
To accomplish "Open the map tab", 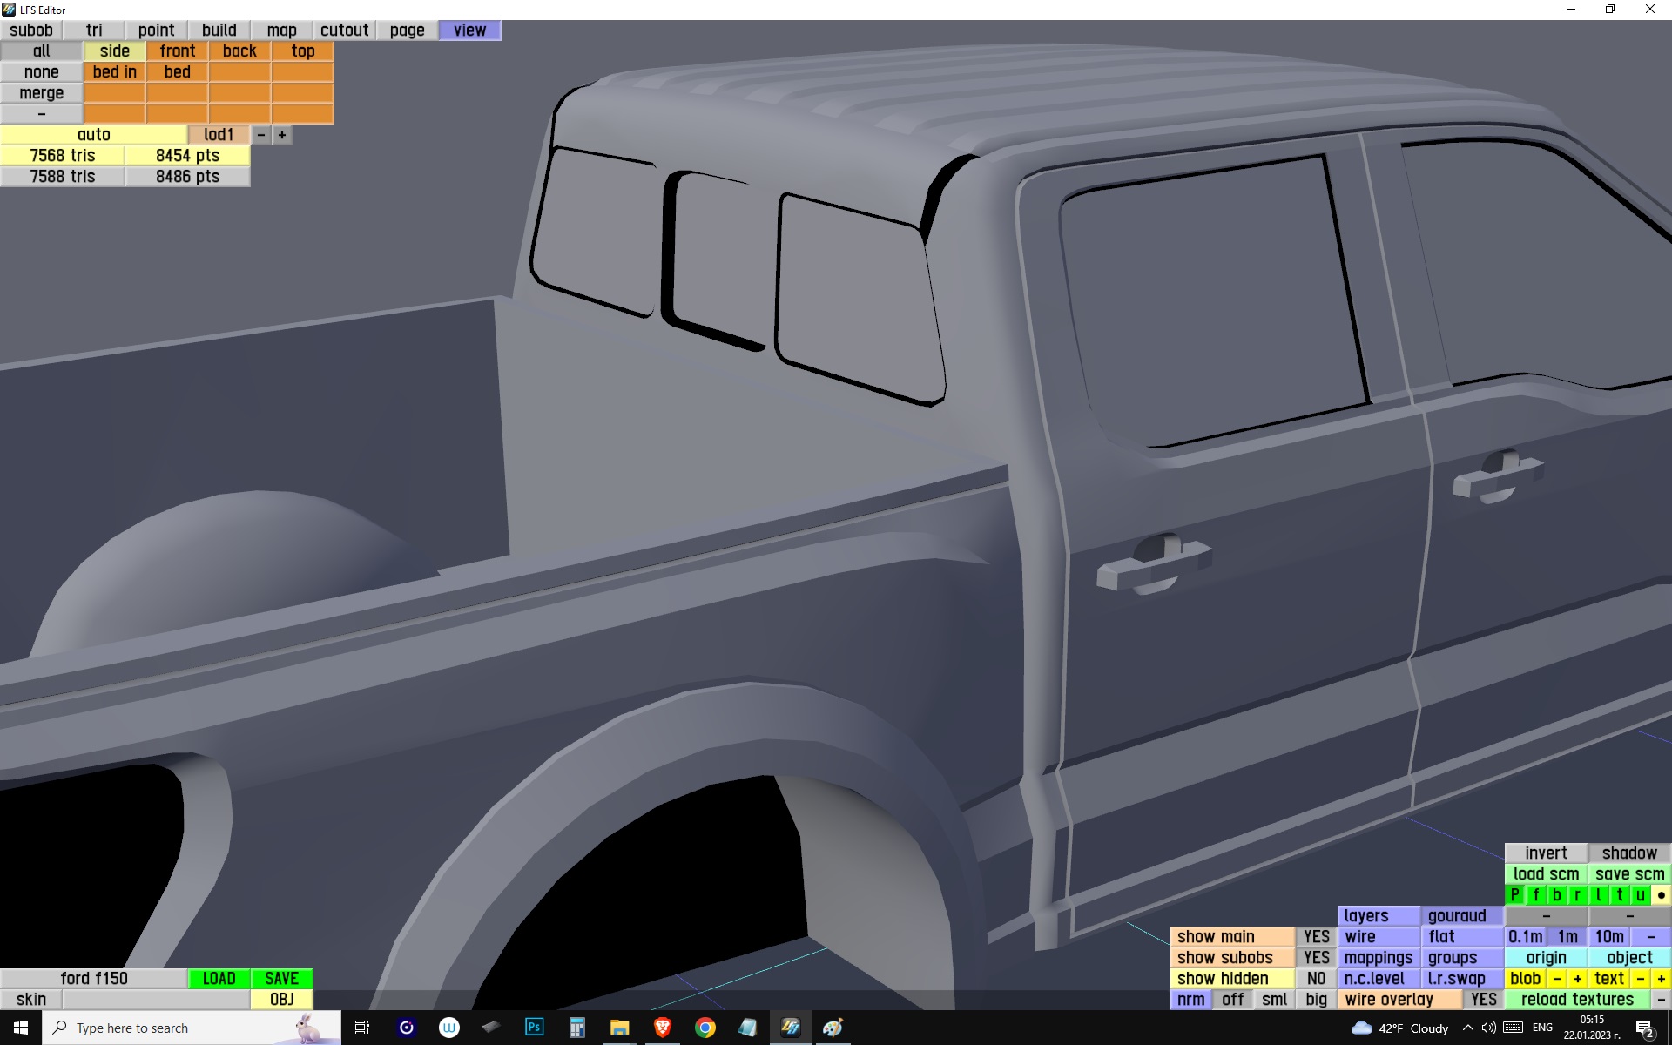I will [281, 30].
